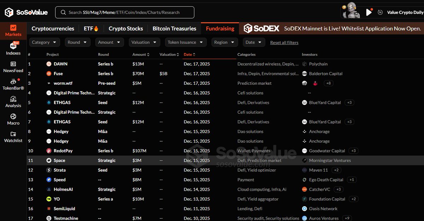Open Data Analysis from the sidebar
424x221 pixels.
pos(13,102)
